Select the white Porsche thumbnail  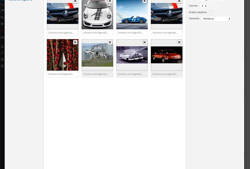97,15
